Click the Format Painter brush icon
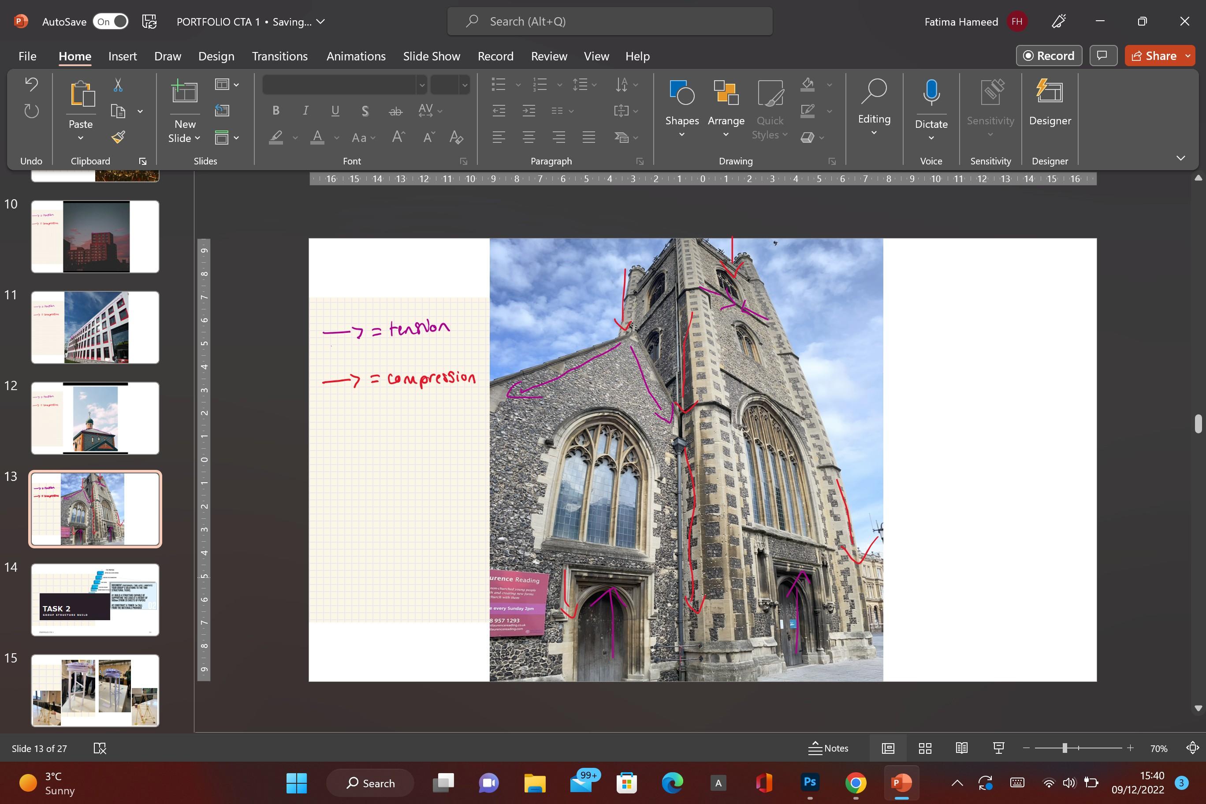Viewport: 1206px width, 804px height. tap(118, 137)
